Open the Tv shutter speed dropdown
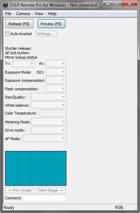The height and width of the screenshot is (213, 140). [24, 64]
